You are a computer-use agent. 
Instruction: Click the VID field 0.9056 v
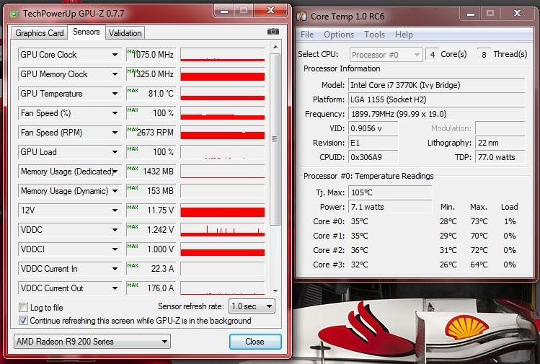point(373,128)
